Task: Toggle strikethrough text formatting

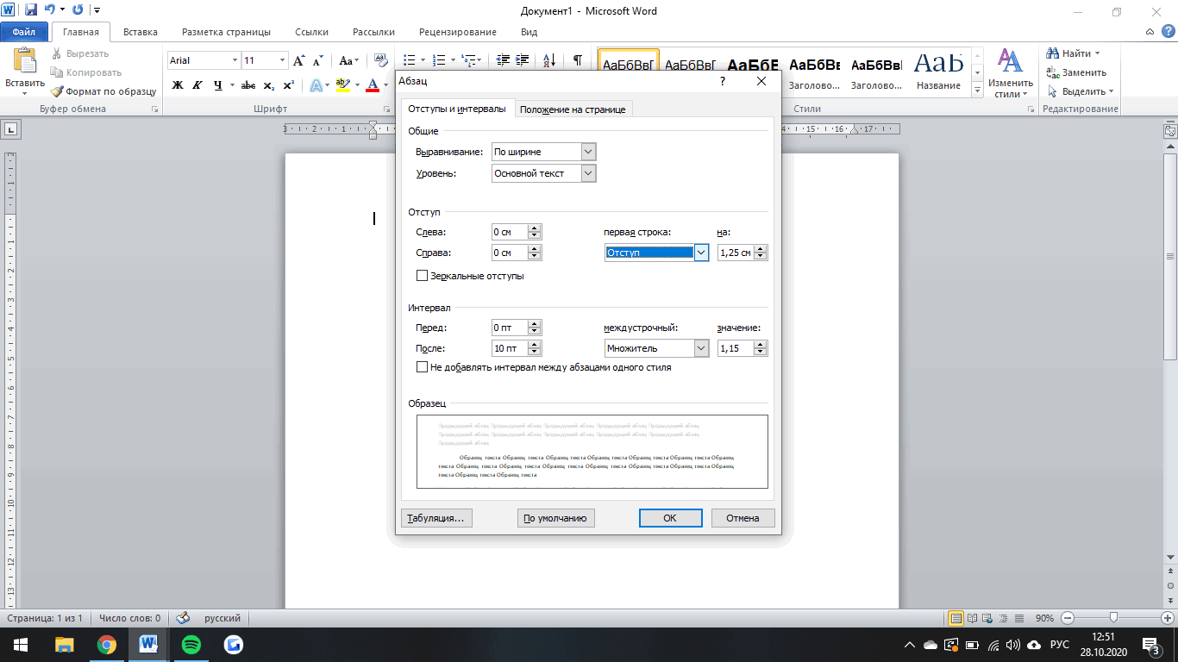Action: pyautogui.click(x=248, y=85)
